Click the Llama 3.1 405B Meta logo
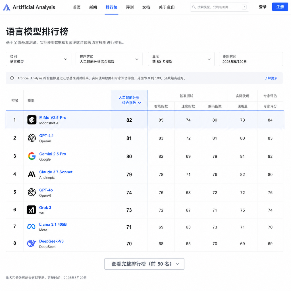 coord(31,226)
